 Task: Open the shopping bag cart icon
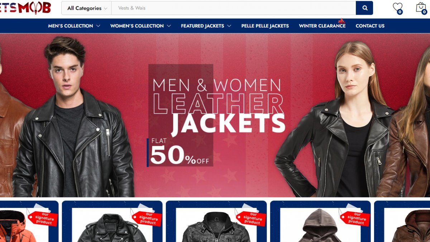coord(421,8)
